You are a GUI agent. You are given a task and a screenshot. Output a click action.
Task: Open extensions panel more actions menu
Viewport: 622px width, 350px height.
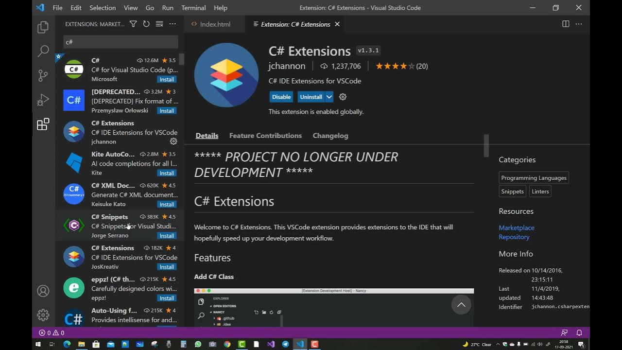[173, 24]
